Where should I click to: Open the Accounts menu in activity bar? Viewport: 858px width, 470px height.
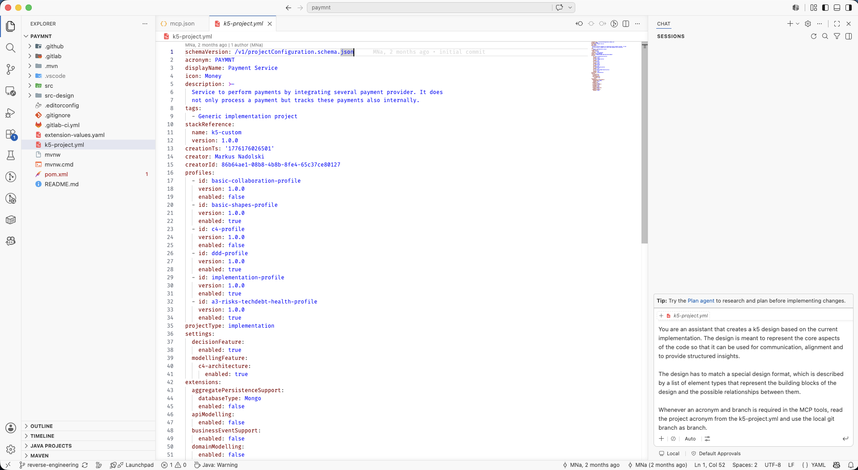[x=11, y=428]
